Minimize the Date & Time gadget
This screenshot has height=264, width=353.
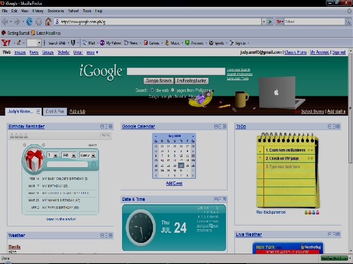[220, 199]
